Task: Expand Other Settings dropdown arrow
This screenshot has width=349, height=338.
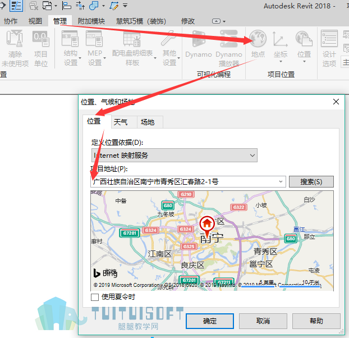Action: click(178, 58)
